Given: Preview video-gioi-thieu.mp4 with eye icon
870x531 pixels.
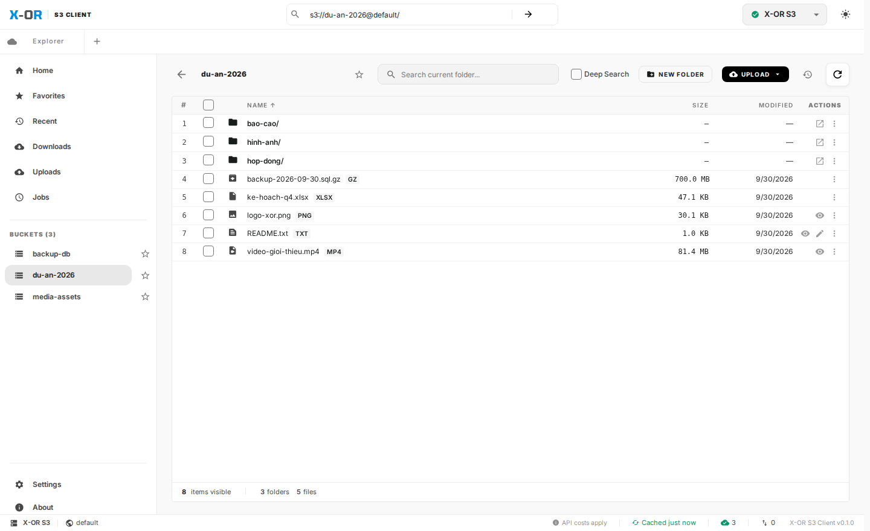Looking at the screenshot, I should tap(820, 252).
